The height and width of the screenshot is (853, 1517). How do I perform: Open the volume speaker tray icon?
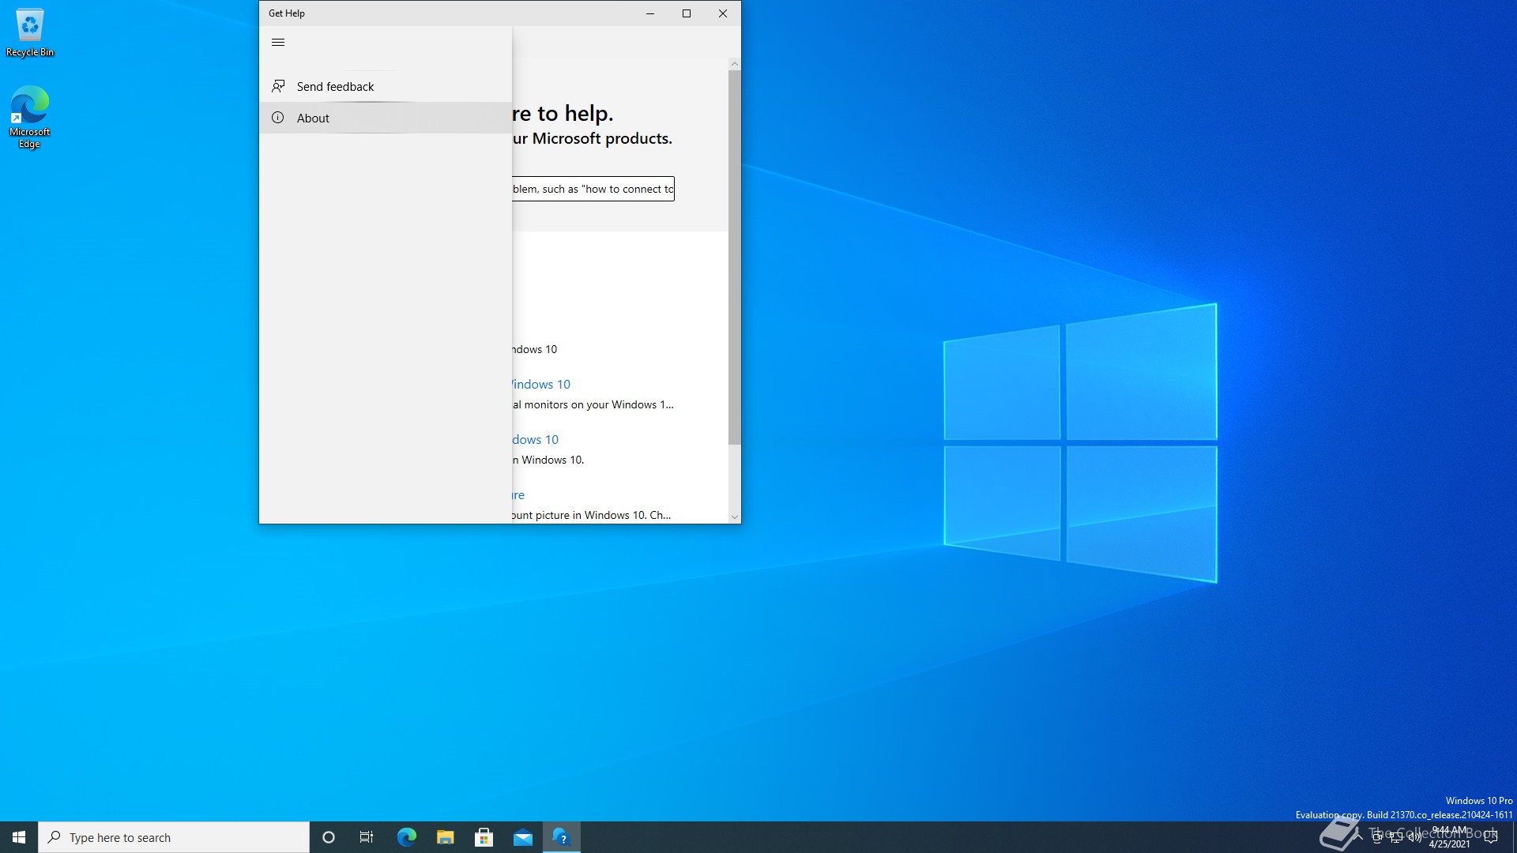1415,837
